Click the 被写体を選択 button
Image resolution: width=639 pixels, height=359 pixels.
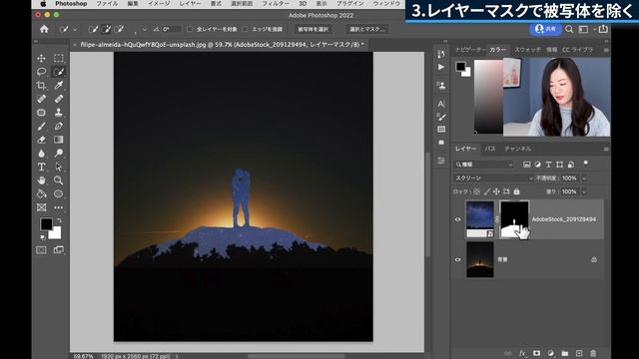pyautogui.click(x=313, y=29)
